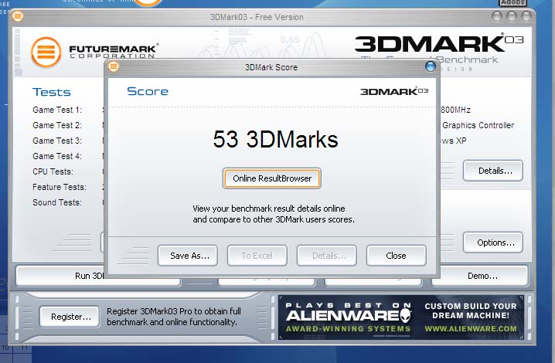Click the 'Register 3DMark03 Pro to obtain full' text
This screenshot has height=363, width=555.
click(174, 311)
